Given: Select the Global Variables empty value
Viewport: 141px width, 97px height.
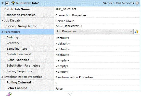Looking at the screenshot, I should pyautogui.click(x=62, y=60).
